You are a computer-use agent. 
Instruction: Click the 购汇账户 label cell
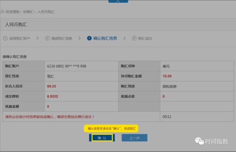24,66
